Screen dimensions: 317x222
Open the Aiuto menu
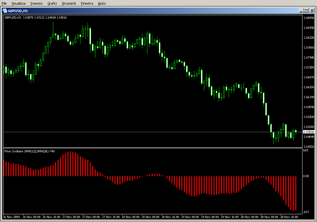pos(102,3)
